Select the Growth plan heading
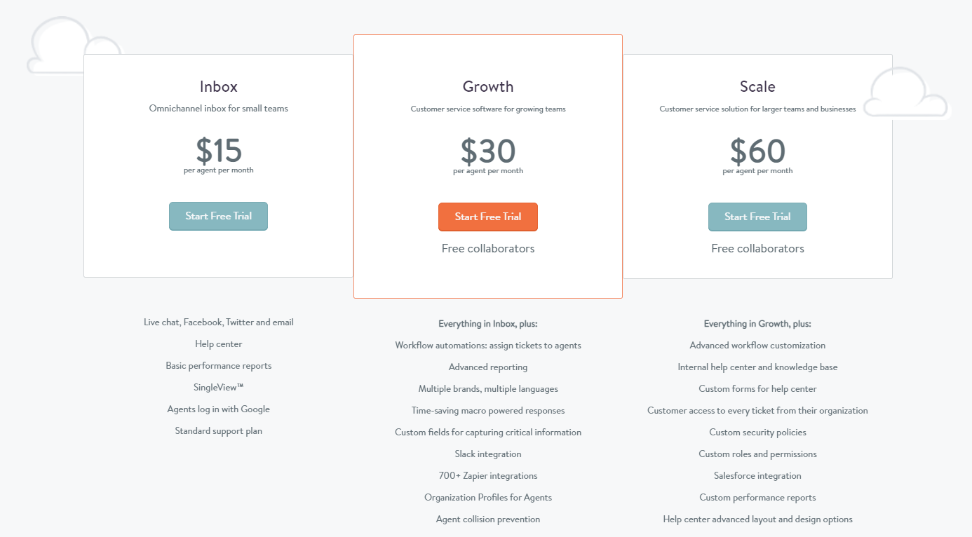 pyautogui.click(x=488, y=86)
